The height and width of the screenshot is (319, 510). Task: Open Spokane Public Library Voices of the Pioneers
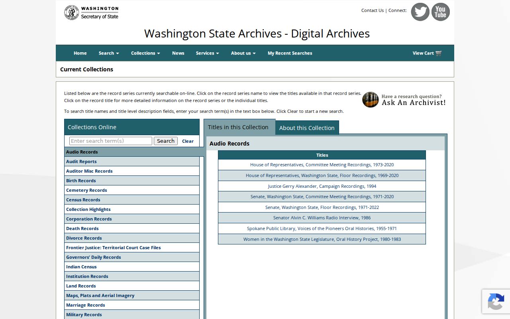pyautogui.click(x=322, y=228)
